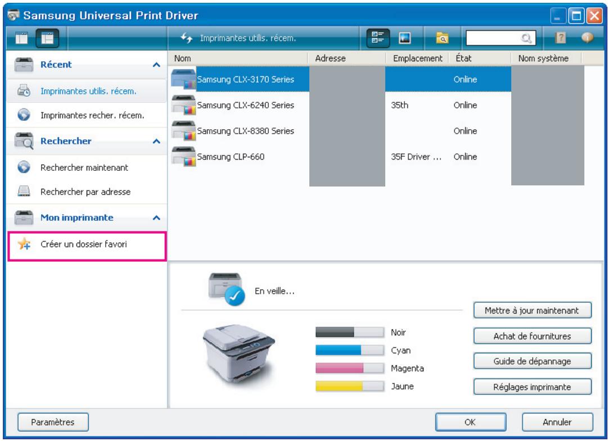Click the 35th location cell
The image size is (608, 441).
point(399,105)
